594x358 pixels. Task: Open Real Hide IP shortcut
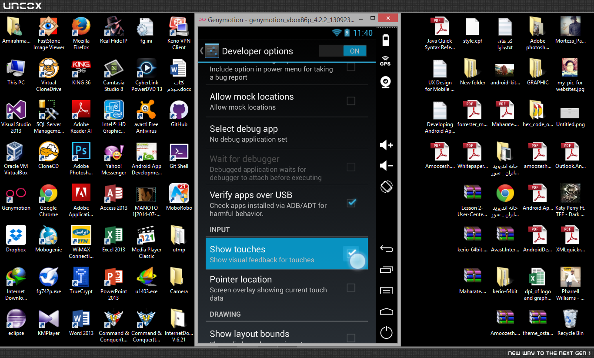(x=113, y=27)
